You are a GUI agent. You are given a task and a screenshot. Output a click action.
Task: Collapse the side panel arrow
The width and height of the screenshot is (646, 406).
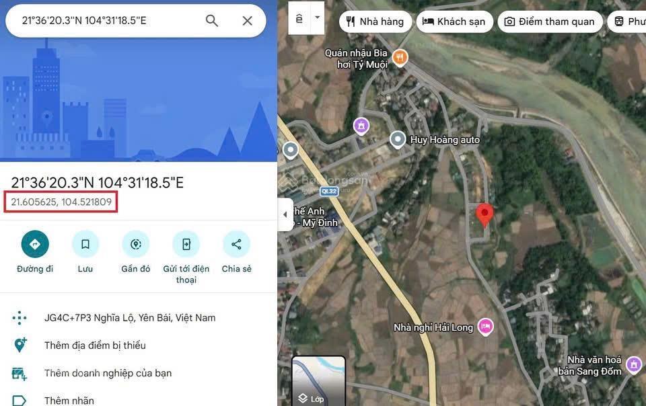[x=285, y=214]
